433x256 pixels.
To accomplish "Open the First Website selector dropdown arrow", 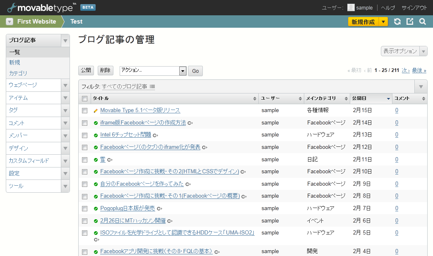I will pyautogui.click(x=10, y=22).
